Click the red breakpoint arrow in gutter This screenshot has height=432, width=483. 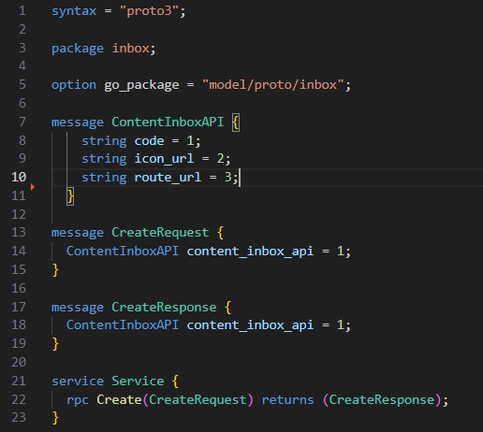click(33, 187)
